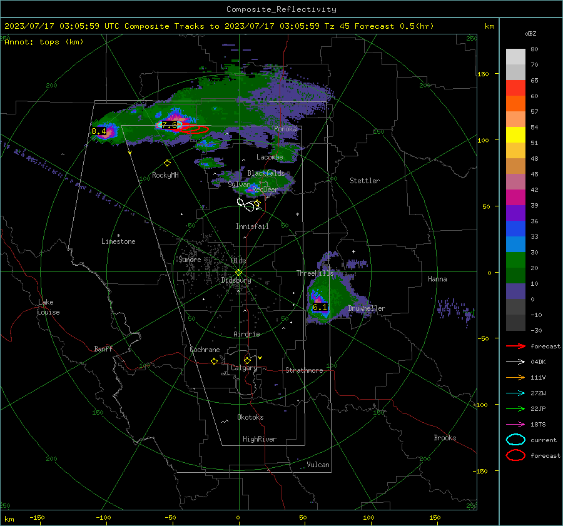Click the magenta 42 dBZ color swatch
The height and width of the screenshot is (526, 563).
[x=515, y=197]
